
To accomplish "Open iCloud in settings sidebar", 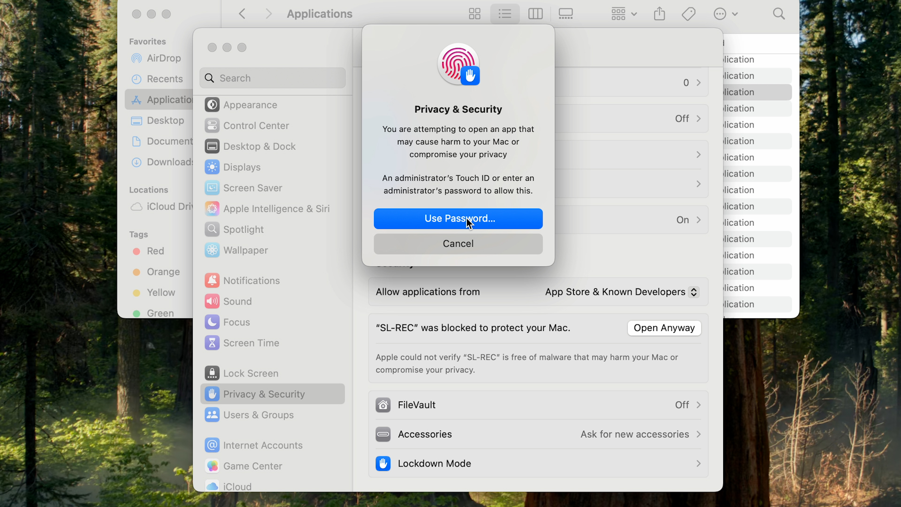I will [273, 487].
